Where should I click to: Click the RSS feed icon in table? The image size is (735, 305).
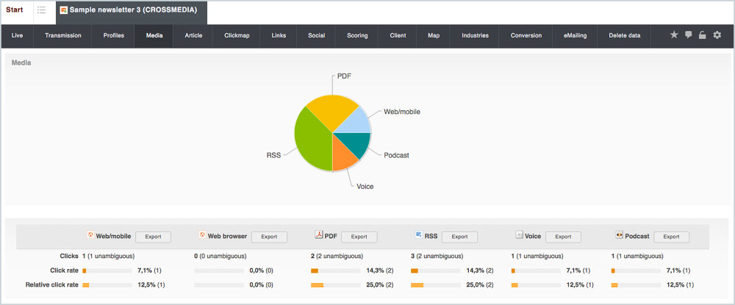419,234
